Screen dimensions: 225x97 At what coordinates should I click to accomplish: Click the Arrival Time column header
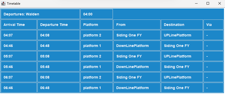pos(19,25)
